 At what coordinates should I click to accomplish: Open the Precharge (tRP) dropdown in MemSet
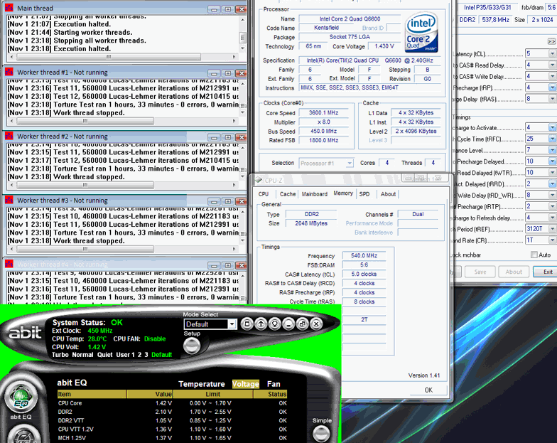click(x=552, y=87)
